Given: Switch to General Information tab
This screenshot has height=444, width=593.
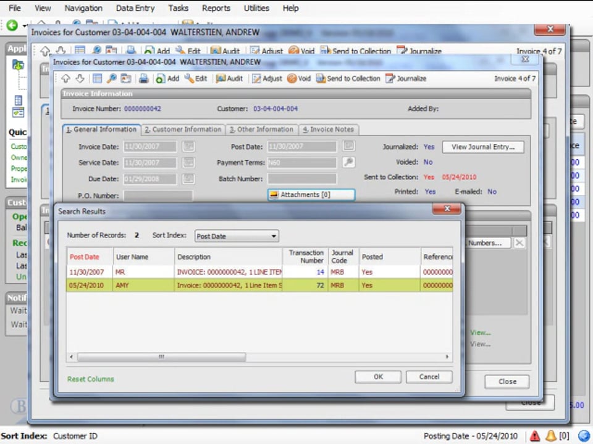Looking at the screenshot, I should coord(101,129).
